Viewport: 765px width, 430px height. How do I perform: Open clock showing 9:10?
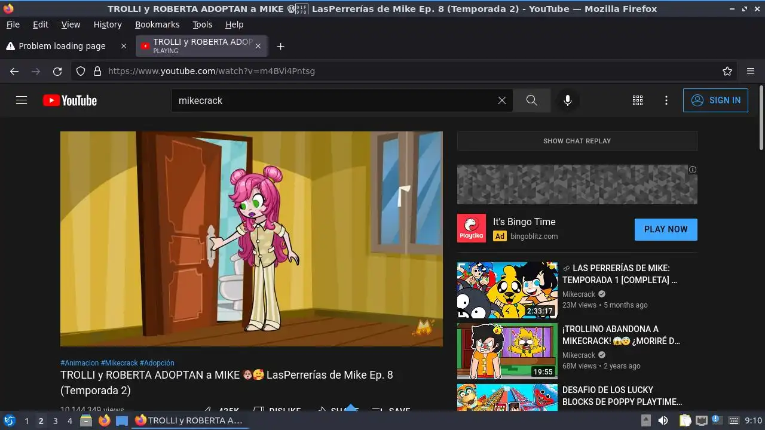(754, 420)
